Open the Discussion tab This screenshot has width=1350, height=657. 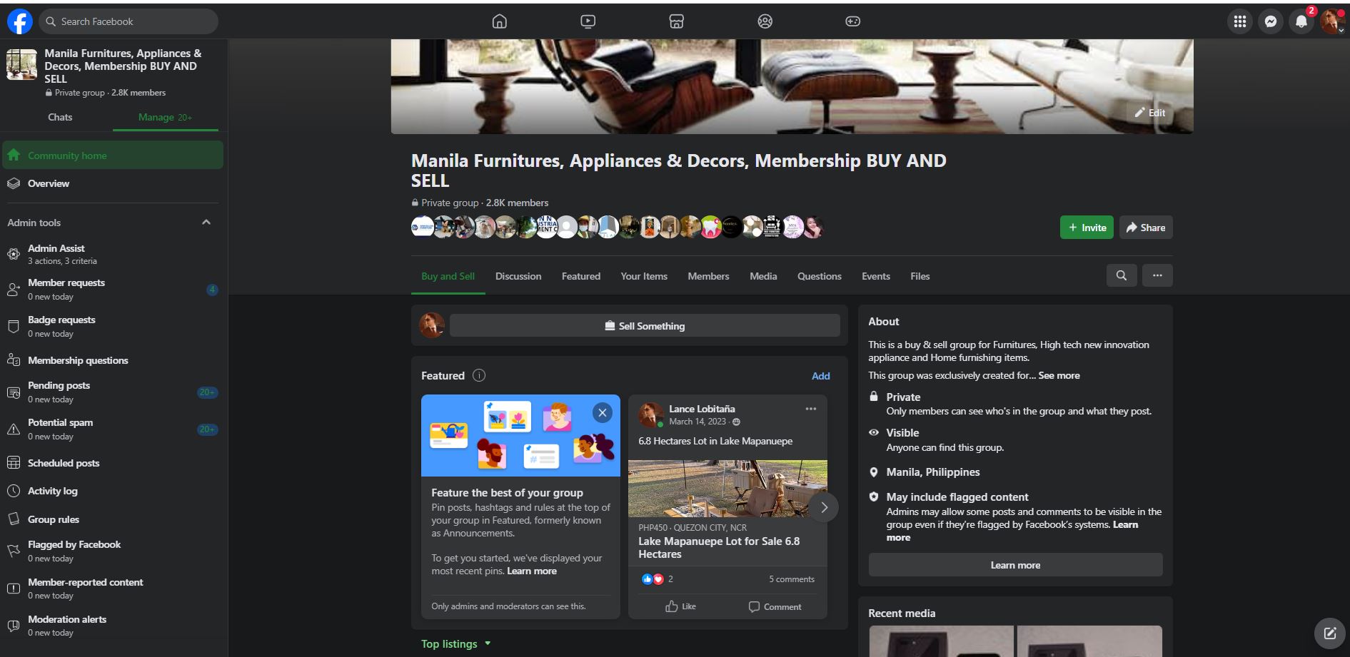[x=518, y=276]
